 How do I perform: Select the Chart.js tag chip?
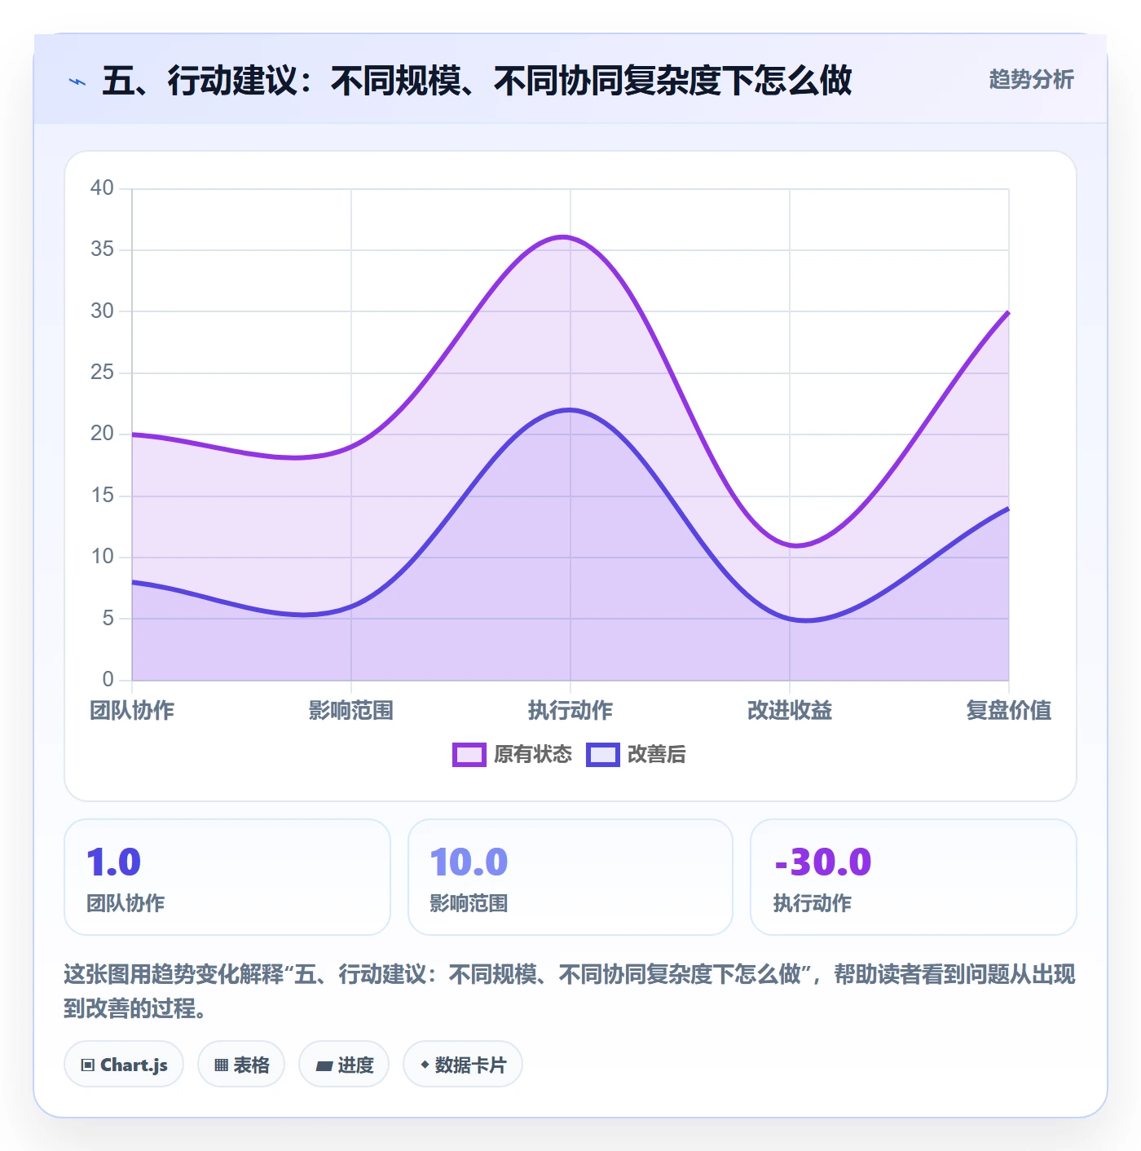[124, 1065]
